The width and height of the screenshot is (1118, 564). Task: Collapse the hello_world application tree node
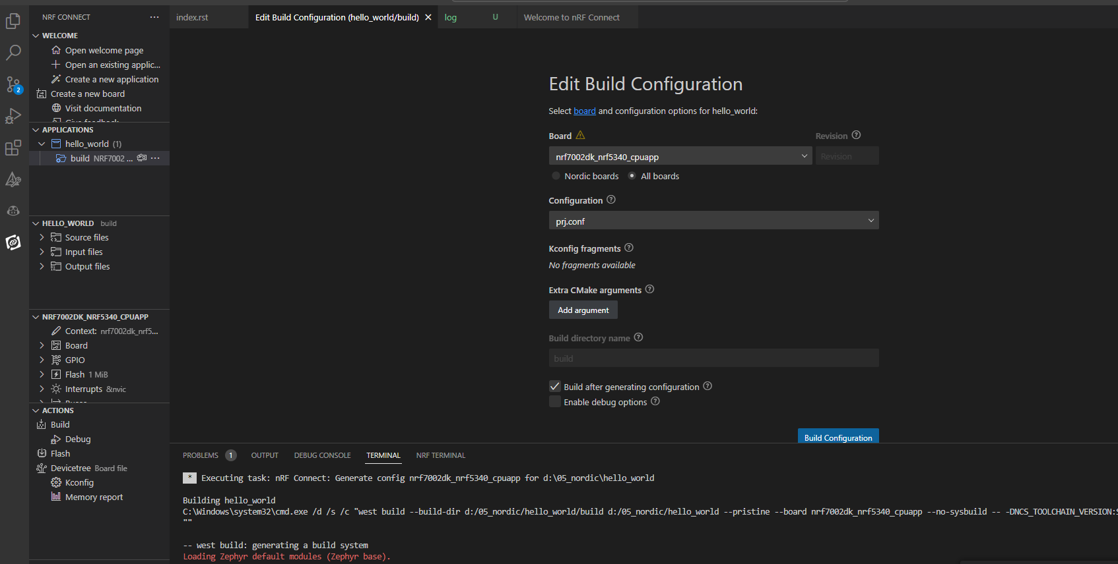[42, 144]
